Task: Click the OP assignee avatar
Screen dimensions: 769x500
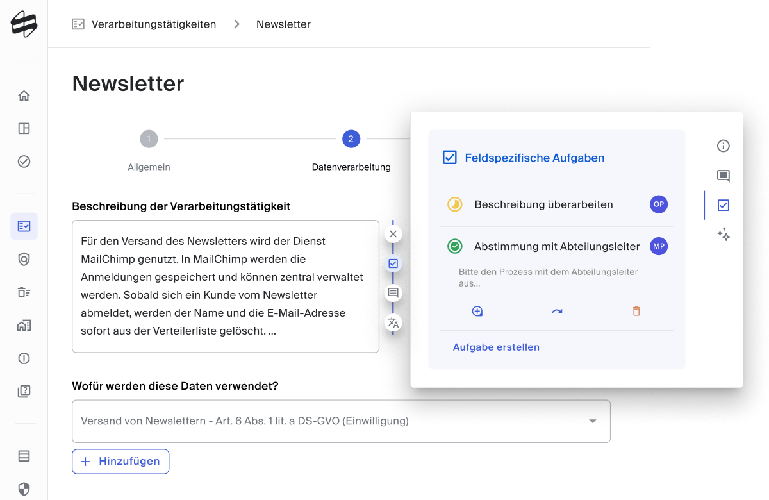Action: [x=659, y=204]
